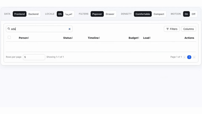Sort by the Timeline column
This screenshot has width=202, height=114.
[94, 38]
